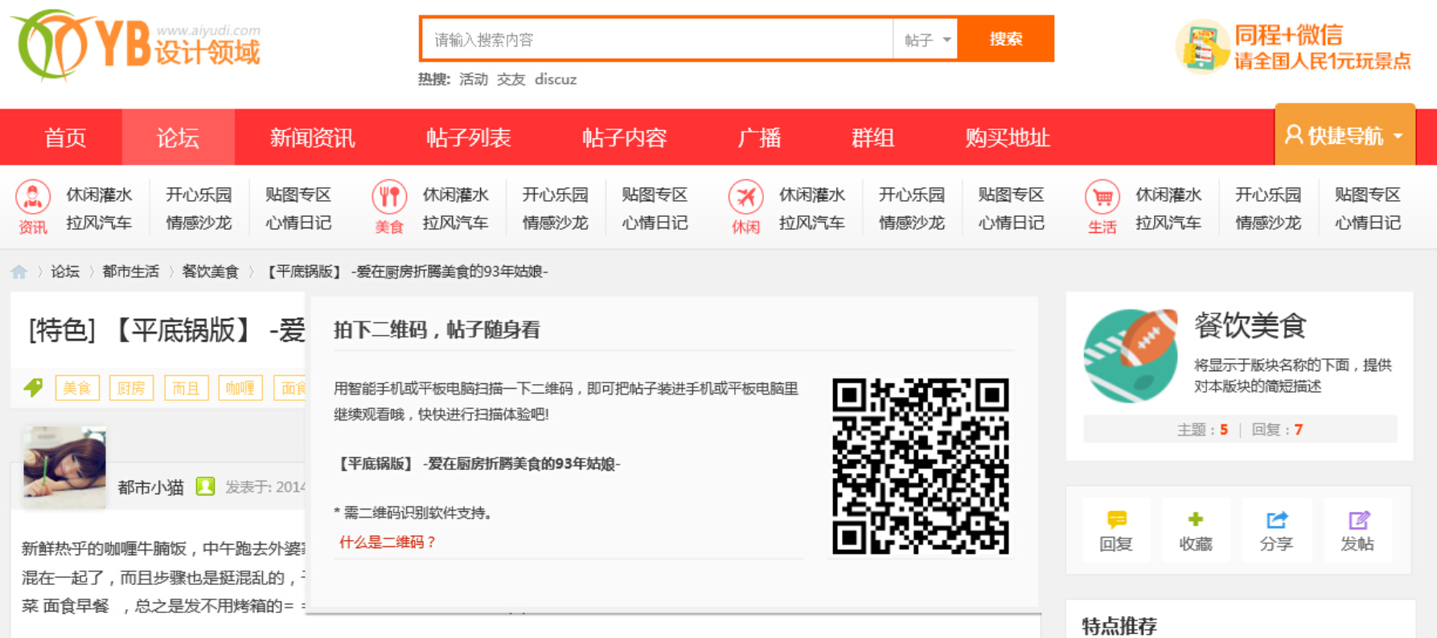Viewport: 1437px width, 638px height.
Task: Open the 生活 shopping cart category icon
Action: click(x=1102, y=197)
